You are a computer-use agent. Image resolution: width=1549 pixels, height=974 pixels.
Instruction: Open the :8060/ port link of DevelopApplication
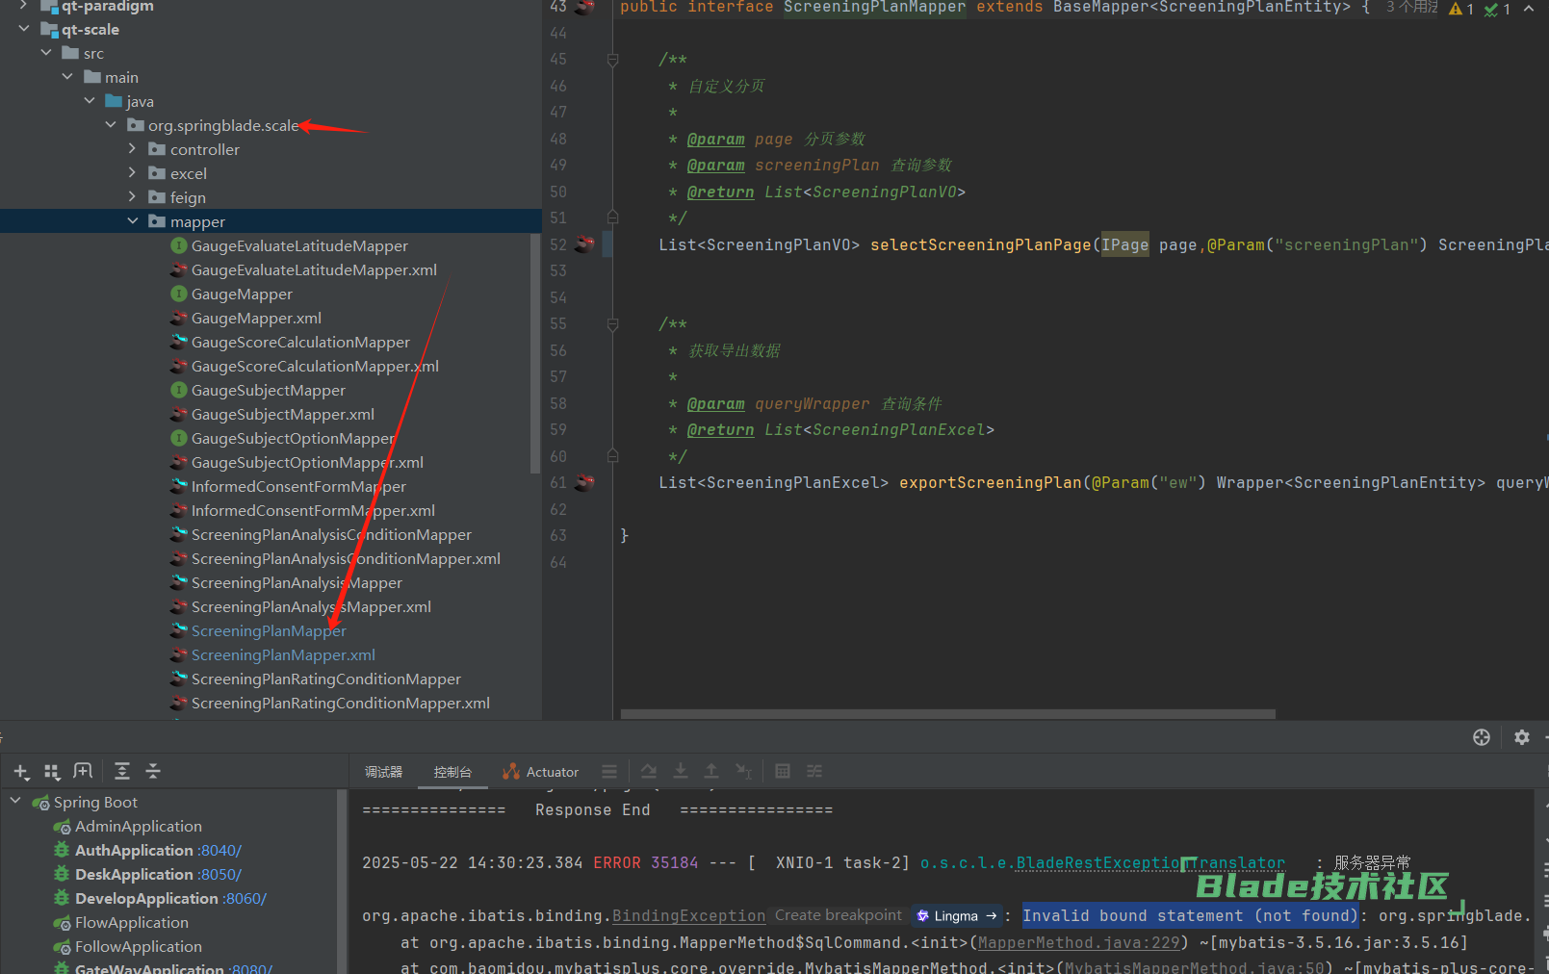click(x=245, y=898)
